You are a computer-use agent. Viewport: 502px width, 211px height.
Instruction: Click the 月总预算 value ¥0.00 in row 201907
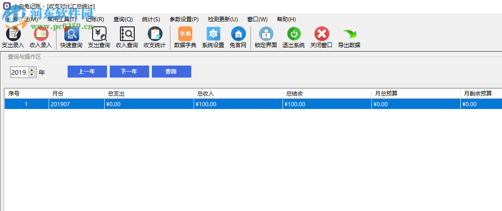point(416,104)
